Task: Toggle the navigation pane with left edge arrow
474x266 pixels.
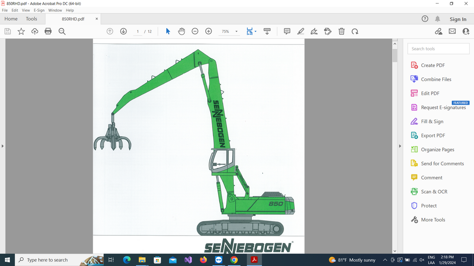Action: click(3, 146)
